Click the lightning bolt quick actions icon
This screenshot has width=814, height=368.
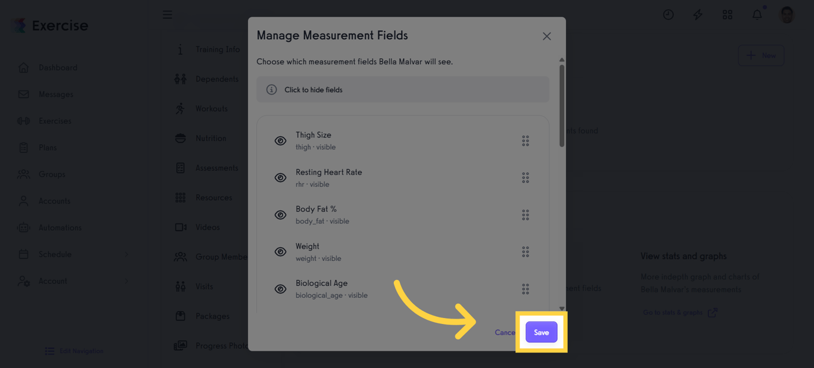pos(697,14)
